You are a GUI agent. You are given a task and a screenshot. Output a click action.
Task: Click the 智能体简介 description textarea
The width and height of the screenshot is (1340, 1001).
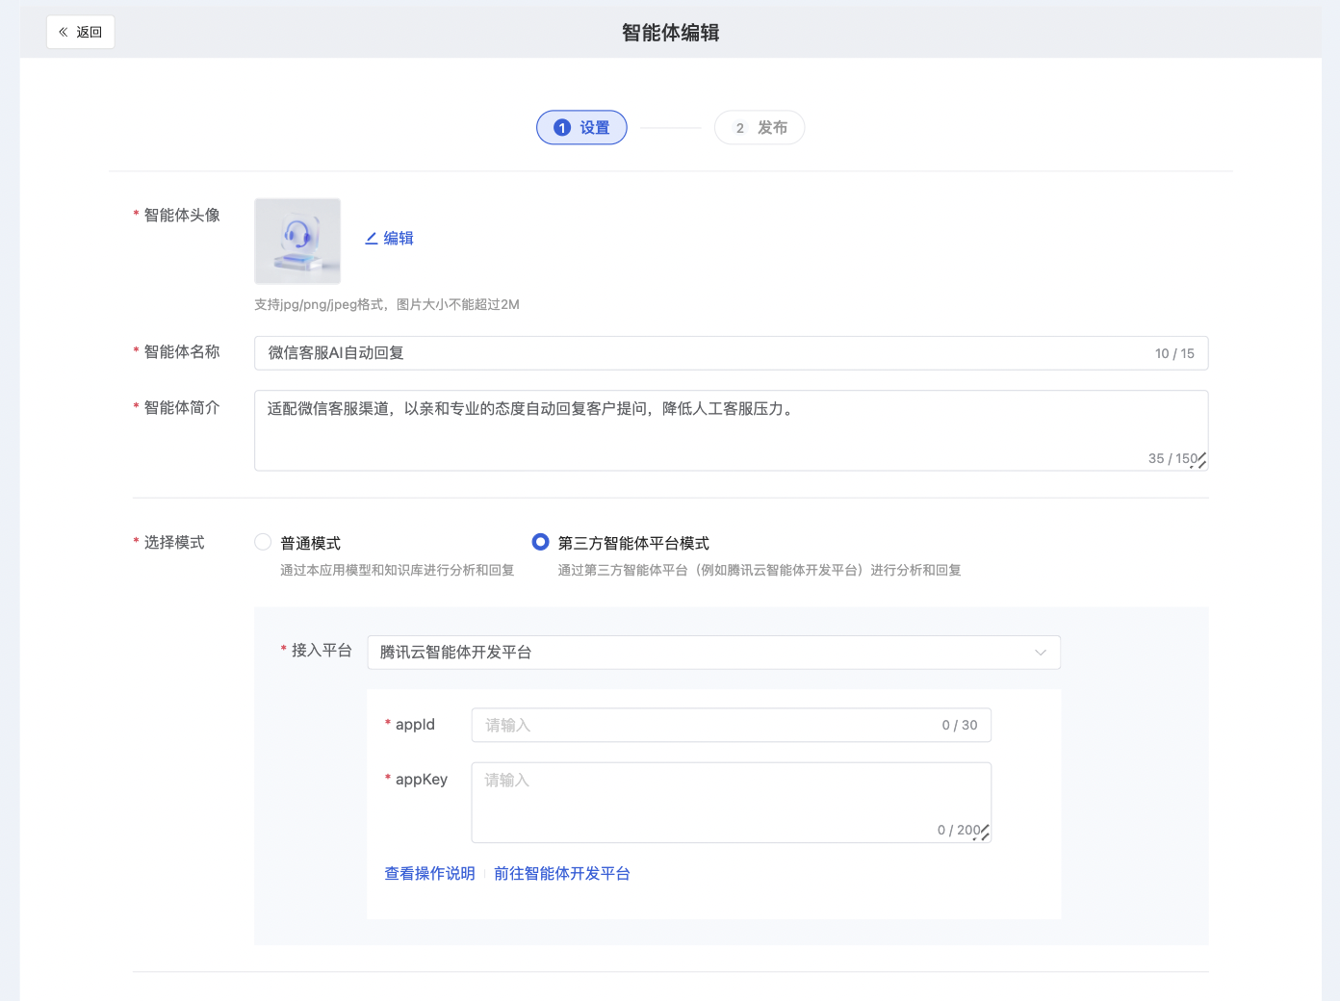tap(731, 430)
